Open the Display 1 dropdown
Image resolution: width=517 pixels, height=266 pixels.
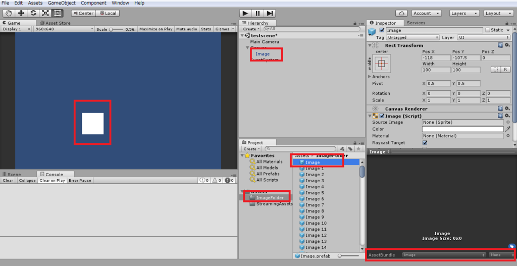(x=16, y=29)
